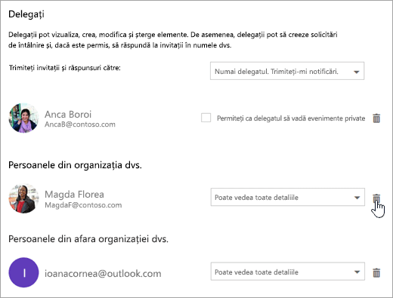Click the MagdaF@contoso.com email address
This screenshot has width=393, height=298.
(x=83, y=205)
